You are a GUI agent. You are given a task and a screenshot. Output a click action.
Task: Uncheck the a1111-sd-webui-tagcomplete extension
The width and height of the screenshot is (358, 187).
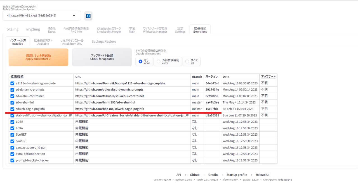(x=12, y=83)
